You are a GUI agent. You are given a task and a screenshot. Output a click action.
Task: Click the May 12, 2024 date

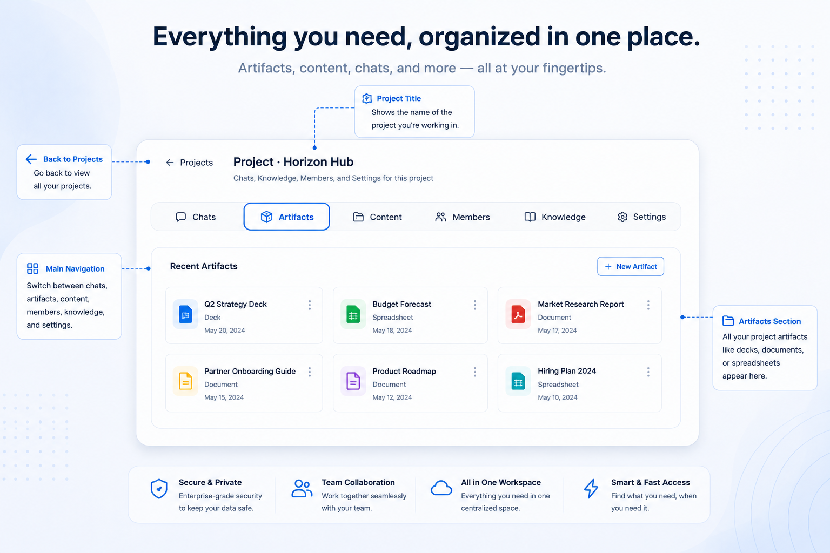(x=392, y=397)
